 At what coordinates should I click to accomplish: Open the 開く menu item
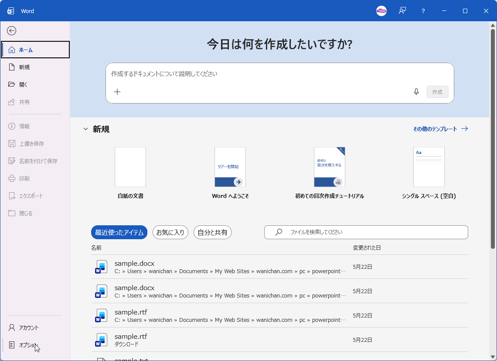[35, 84]
